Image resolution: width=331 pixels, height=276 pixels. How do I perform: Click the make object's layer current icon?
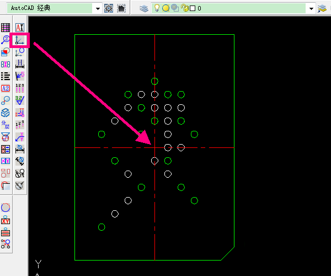[x=322, y=8]
